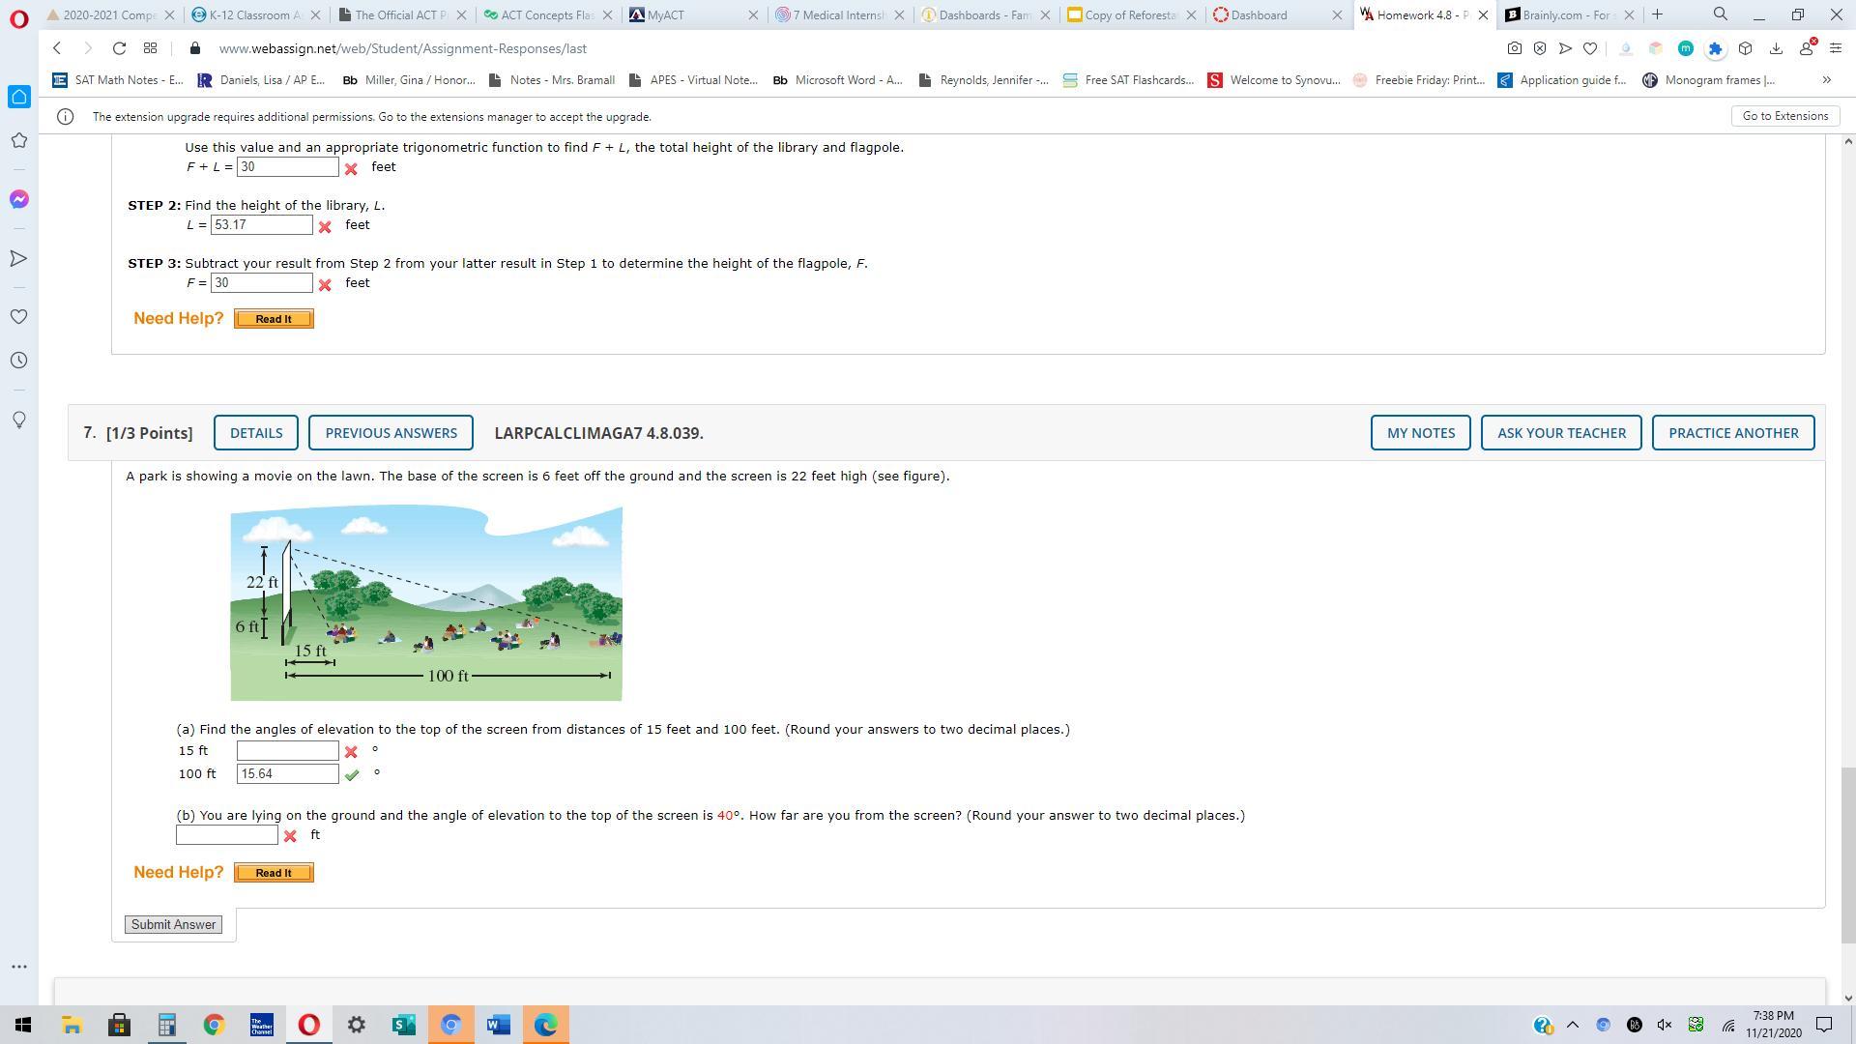The height and width of the screenshot is (1044, 1856).
Task: Open Speed Dial grid icon
Action: click(x=150, y=48)
